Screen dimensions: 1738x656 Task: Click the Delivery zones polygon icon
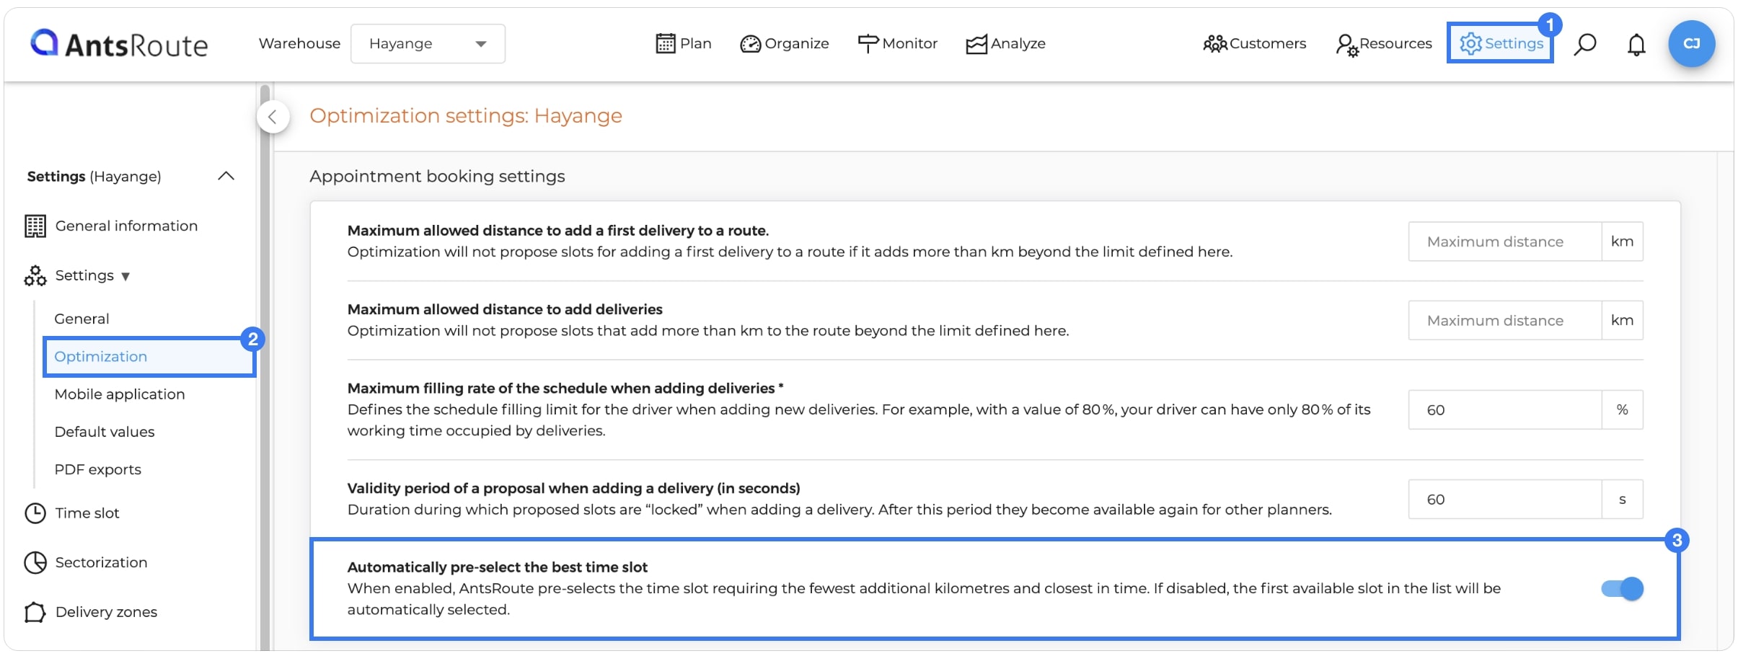tap(35, 612)
